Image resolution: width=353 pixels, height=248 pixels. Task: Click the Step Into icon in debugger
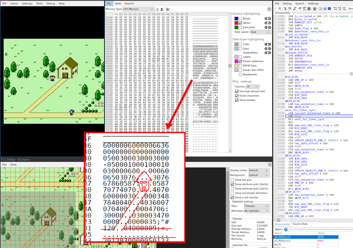click(285, 9)
